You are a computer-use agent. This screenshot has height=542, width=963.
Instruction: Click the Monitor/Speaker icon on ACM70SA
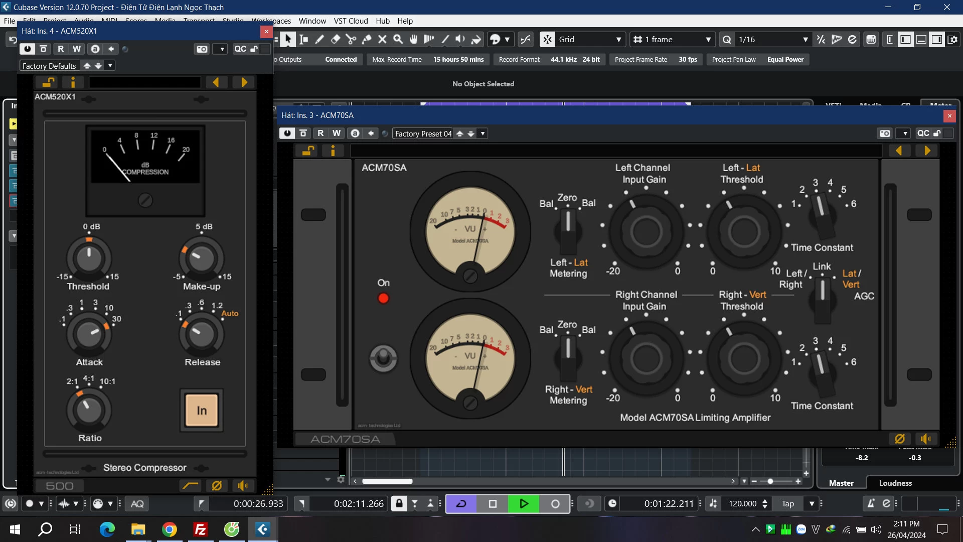(927, 438)
